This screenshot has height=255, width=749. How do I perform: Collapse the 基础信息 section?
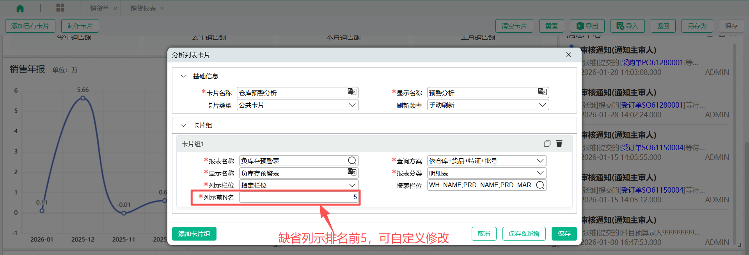coord(183,76)
